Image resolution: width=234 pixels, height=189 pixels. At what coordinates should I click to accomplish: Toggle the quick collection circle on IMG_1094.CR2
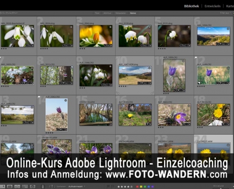click(x=228, y=29)
